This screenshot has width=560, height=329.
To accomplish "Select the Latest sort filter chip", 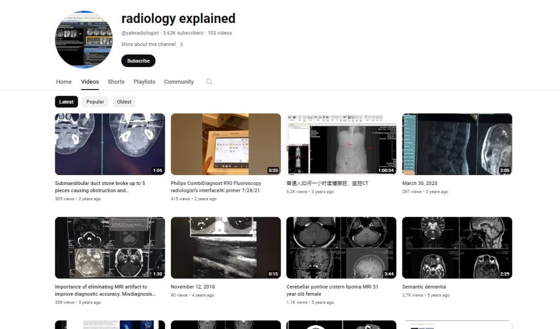I will [66, 101].
